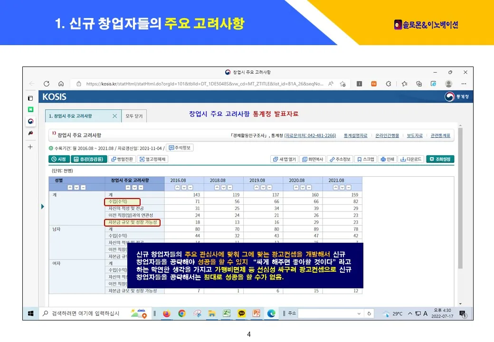Open Firefox from the taskbar
This screenshot has width=494, height=342.
point(166,313)
